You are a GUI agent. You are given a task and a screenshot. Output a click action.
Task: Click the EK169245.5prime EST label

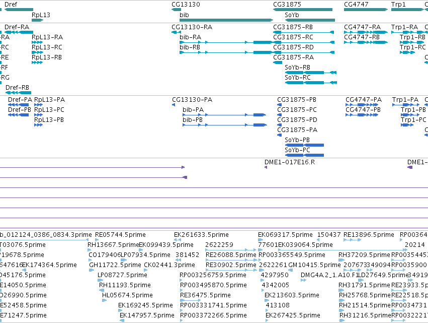tap(145, 305)
